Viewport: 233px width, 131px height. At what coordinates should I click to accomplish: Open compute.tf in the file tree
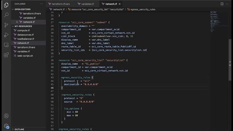(23, 31)
